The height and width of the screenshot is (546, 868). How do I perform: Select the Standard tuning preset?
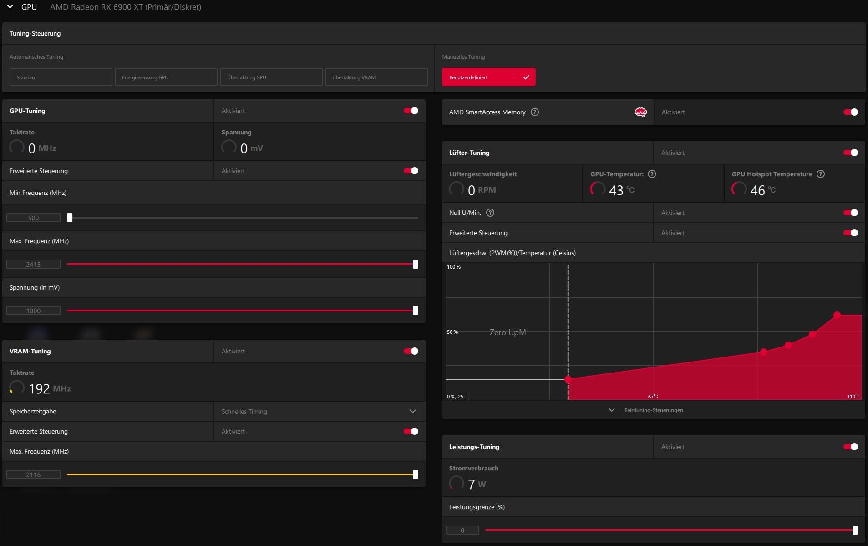[x=61, y=77]
